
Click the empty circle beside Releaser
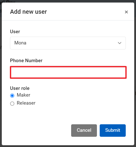(x=12, y=104)
